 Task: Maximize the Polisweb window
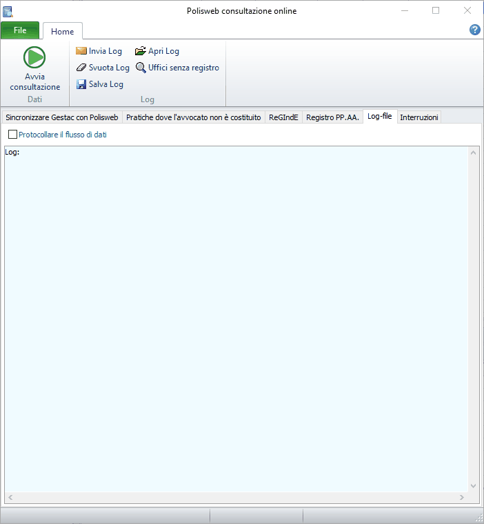(436, 10)
